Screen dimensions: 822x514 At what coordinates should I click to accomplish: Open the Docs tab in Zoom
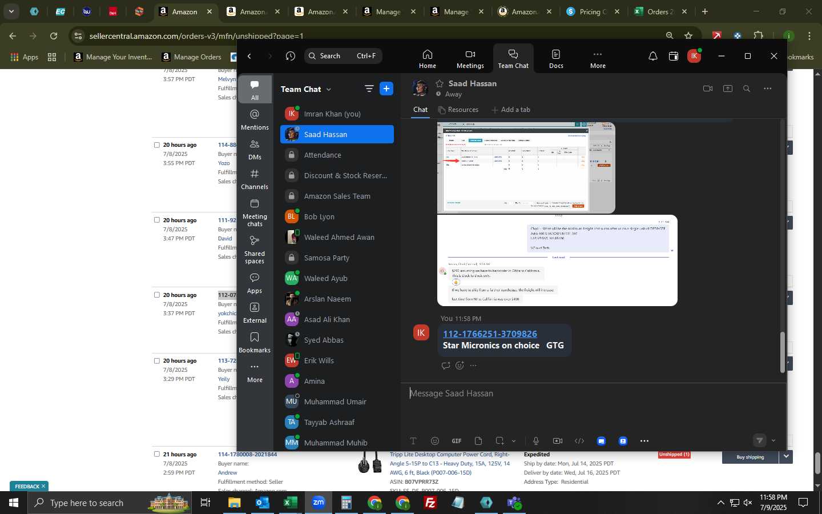click(556, 59)
